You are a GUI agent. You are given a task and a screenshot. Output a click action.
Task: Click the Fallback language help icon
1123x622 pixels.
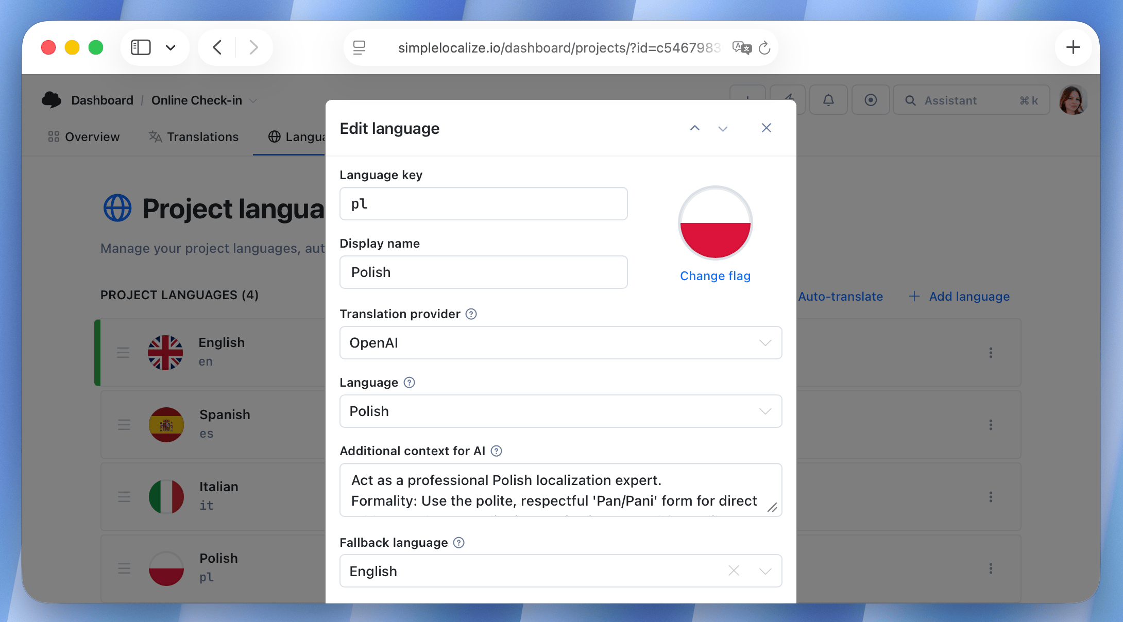pyautogui.click(x=458, y=543)
